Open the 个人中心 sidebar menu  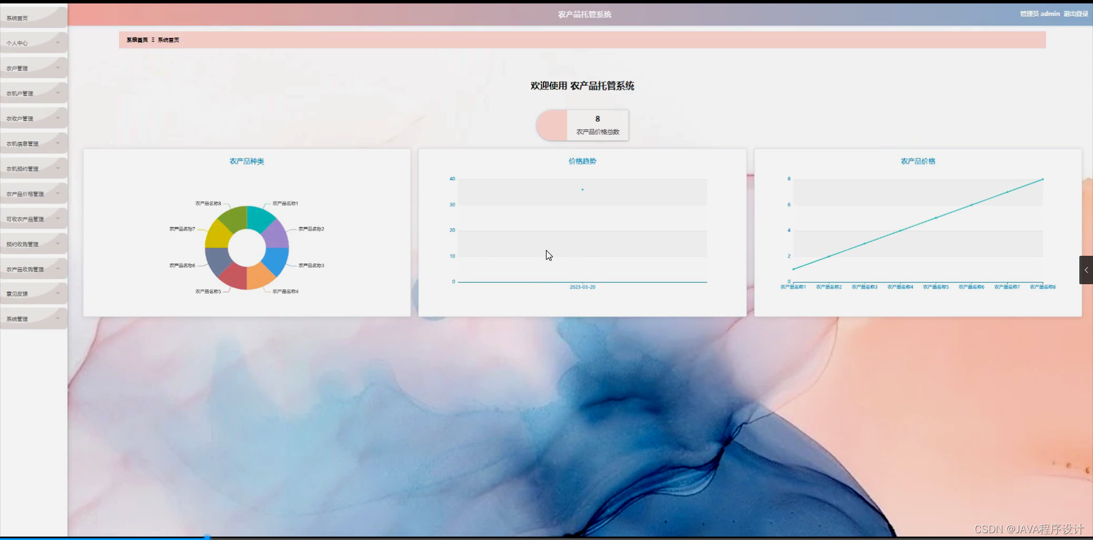34,43
